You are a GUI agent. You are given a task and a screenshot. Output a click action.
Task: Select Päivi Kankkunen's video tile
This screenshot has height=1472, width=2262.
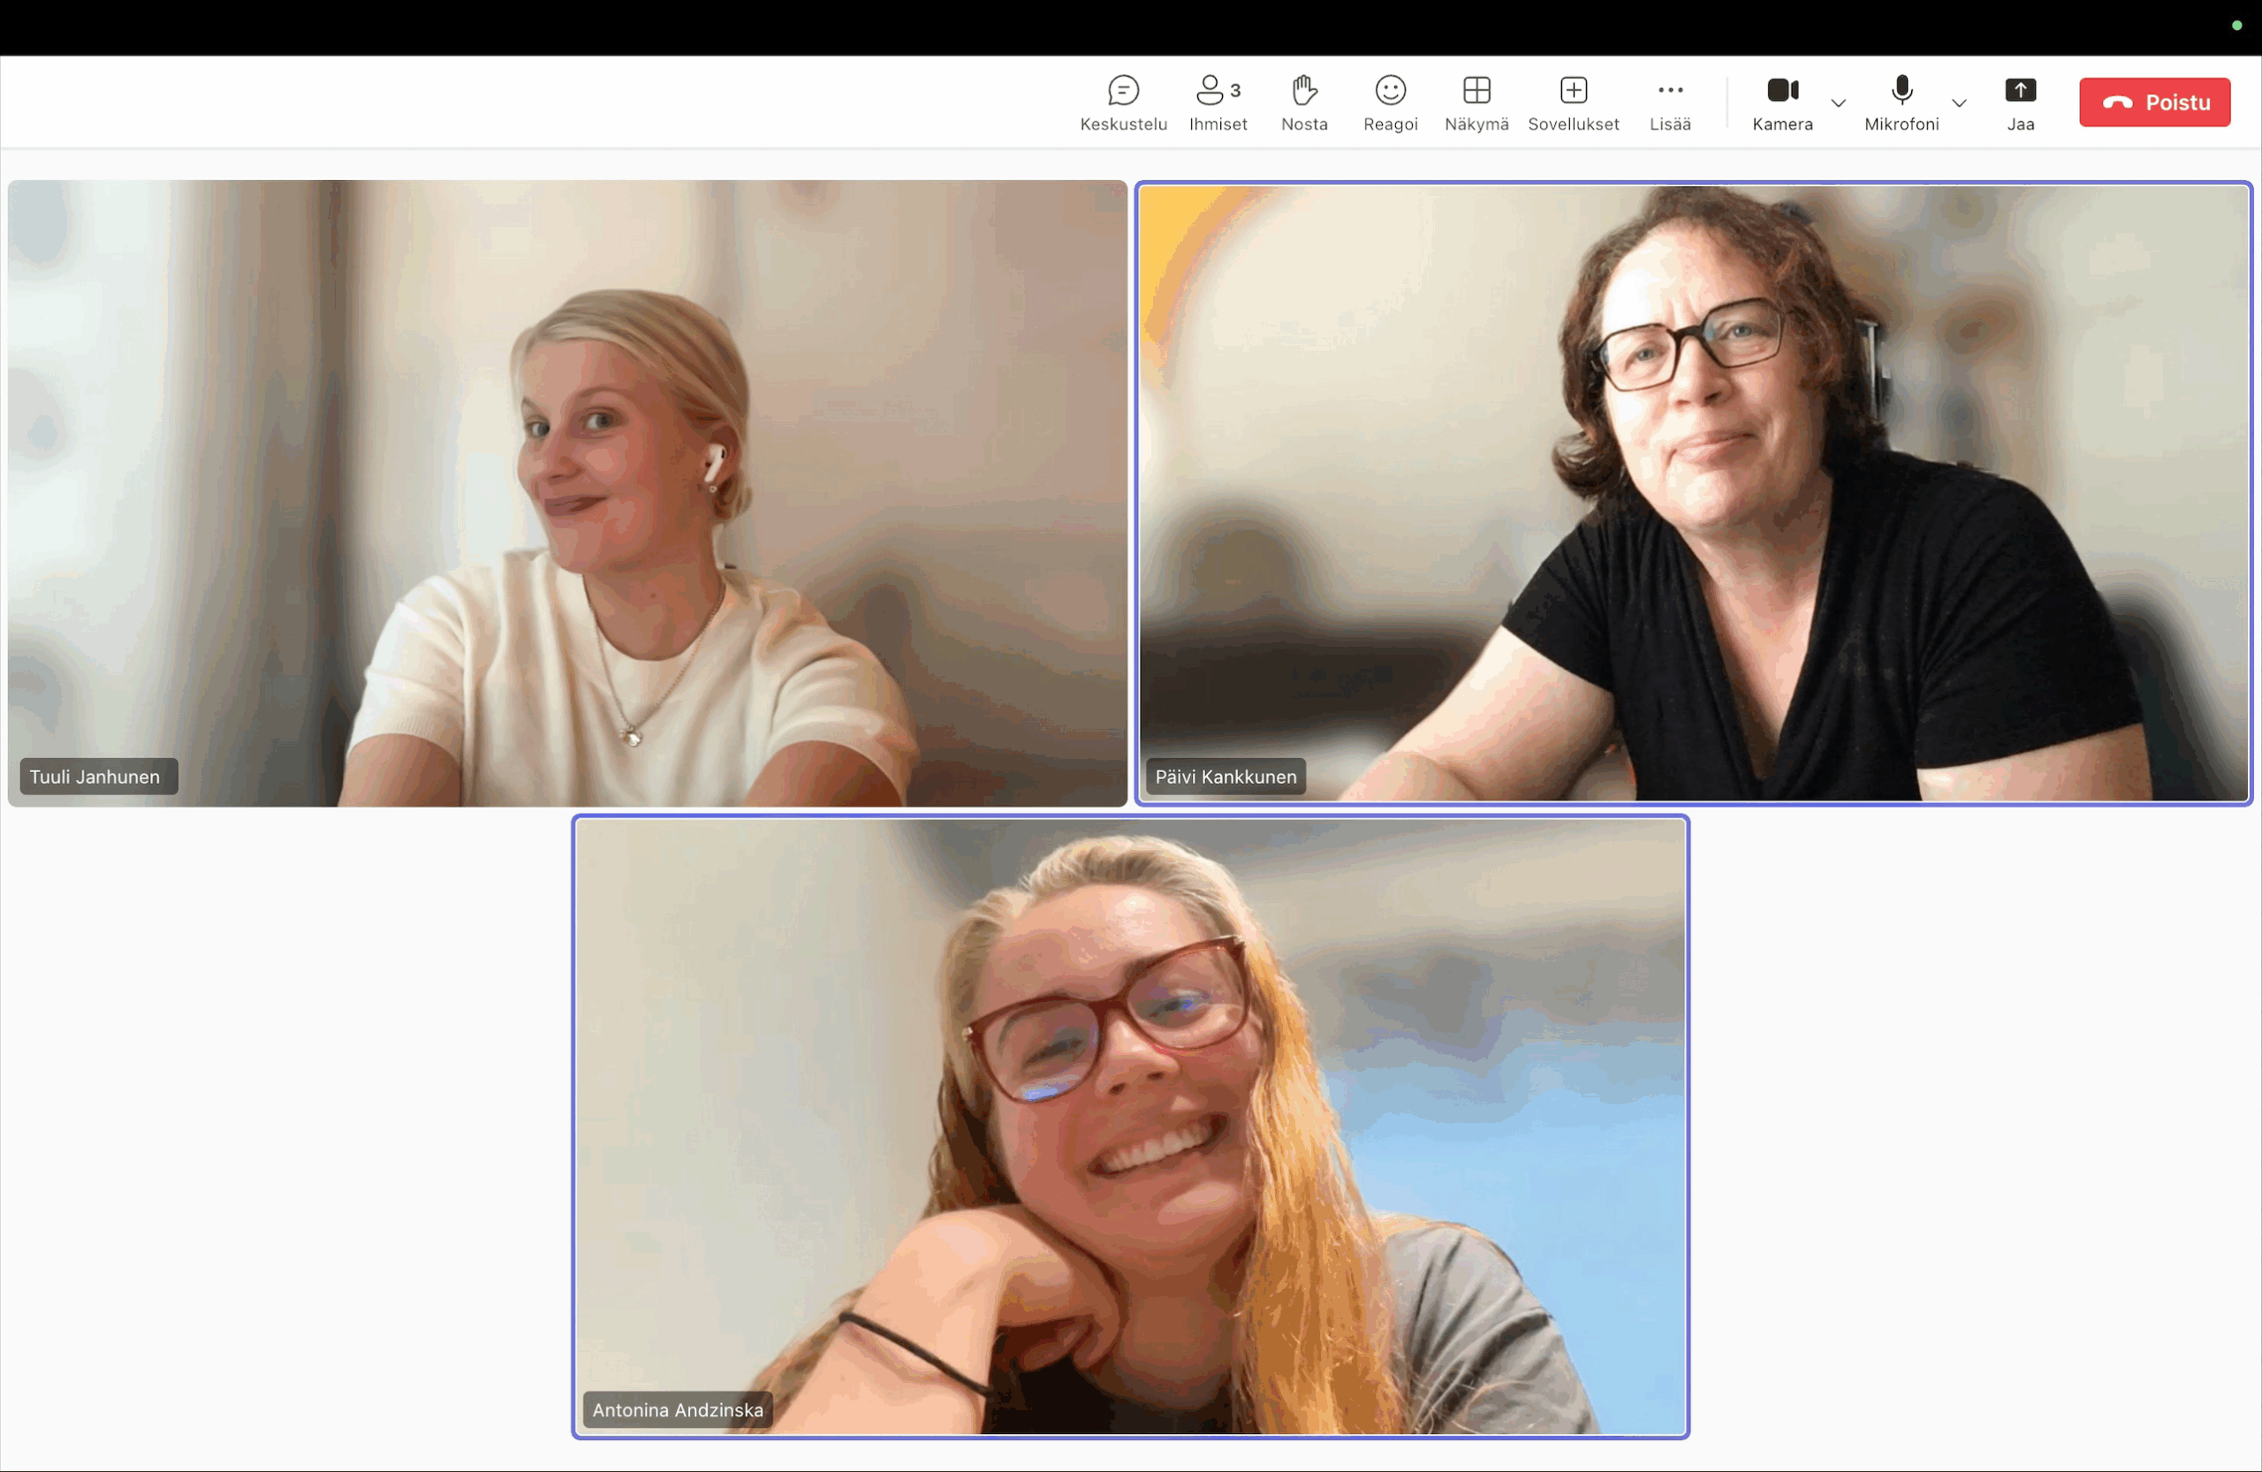1694,493
